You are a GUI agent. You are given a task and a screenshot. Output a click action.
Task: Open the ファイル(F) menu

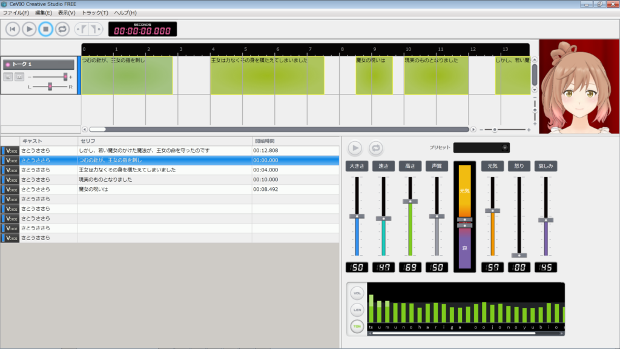click(x=16, y=13)
